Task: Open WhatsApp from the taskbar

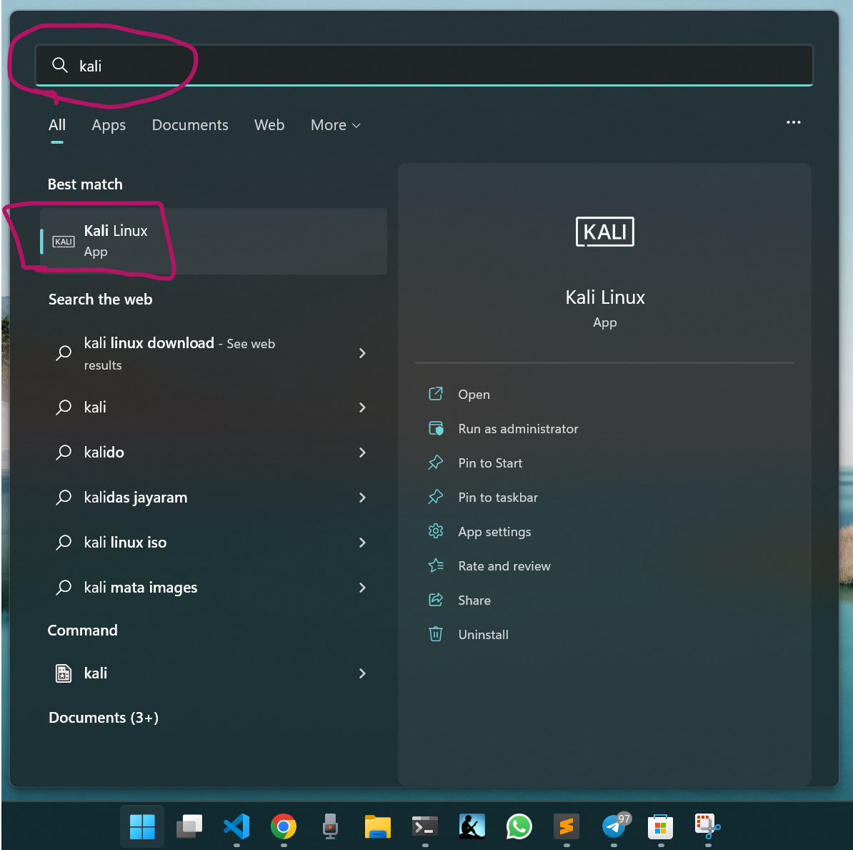Action: tap(519, 826)
